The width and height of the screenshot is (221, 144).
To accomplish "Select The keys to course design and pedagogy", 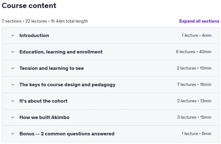I will coord(67,85).
